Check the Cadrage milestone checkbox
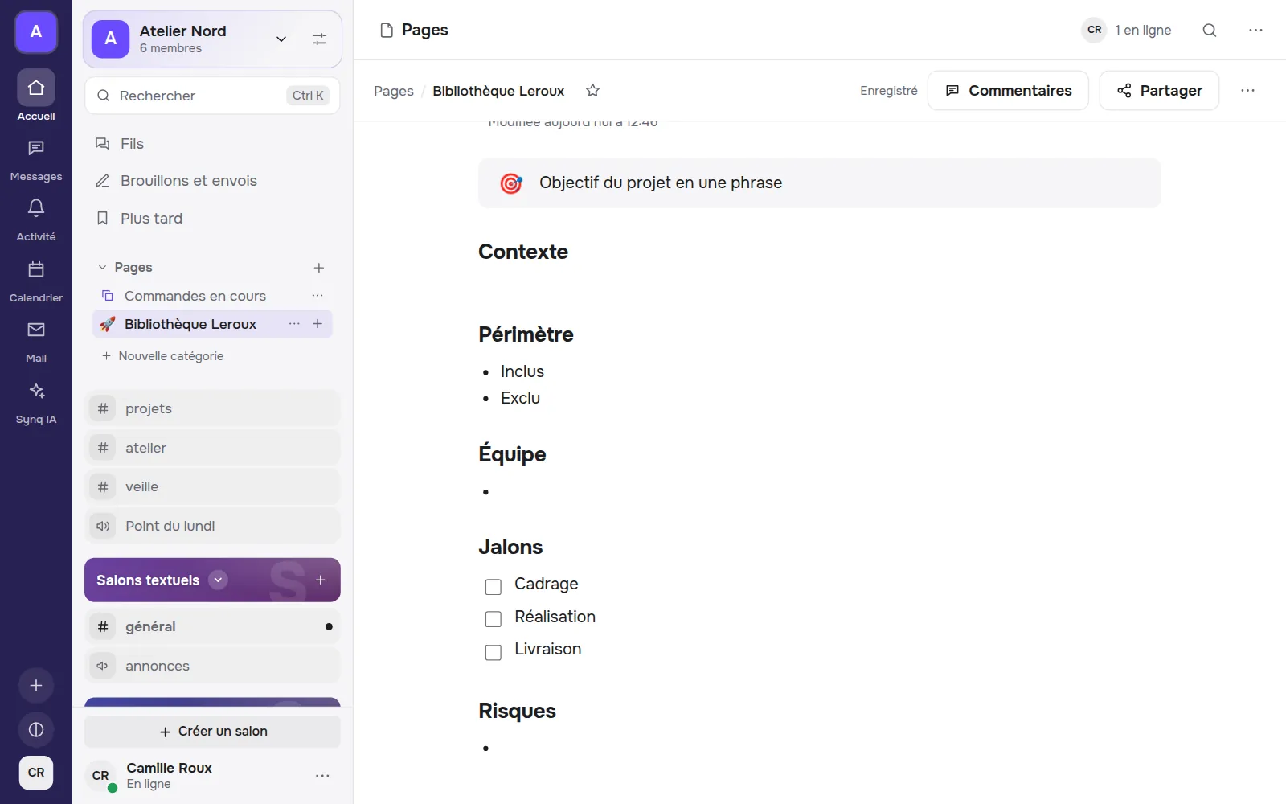The width and height of the screenshot is (1286, 804). (x=494, y=587)
